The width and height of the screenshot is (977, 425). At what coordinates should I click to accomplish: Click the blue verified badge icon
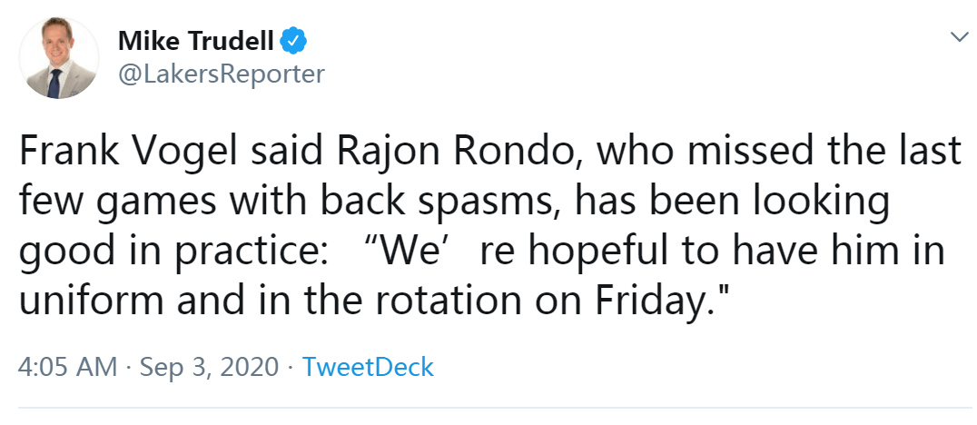[x=293, y=42]
